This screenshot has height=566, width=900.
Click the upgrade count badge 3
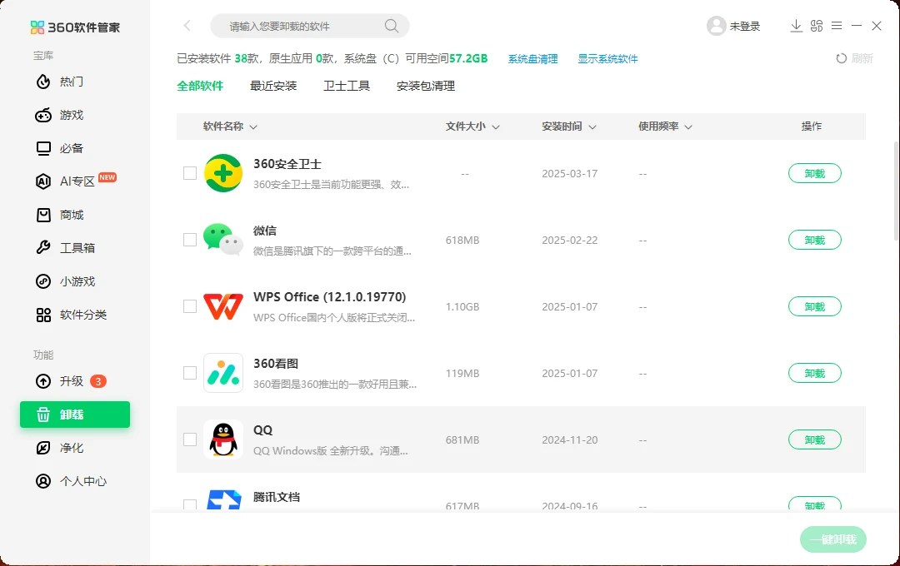point(98,381)
